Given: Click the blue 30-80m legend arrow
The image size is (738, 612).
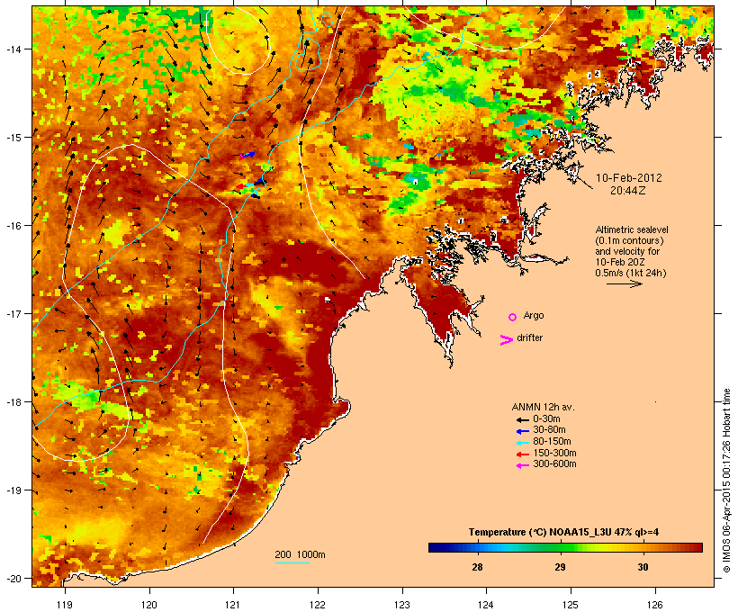Looking at the screenshot, I should pos(522,431).
